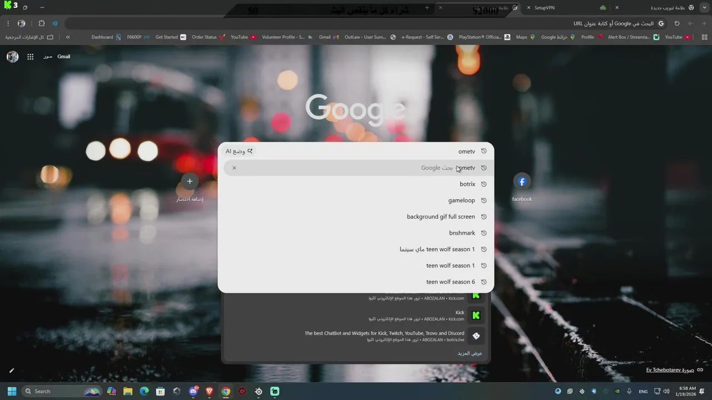712x400 pixels.
Task: Open the Dashboard bookmark
Action: click(106, 37)
